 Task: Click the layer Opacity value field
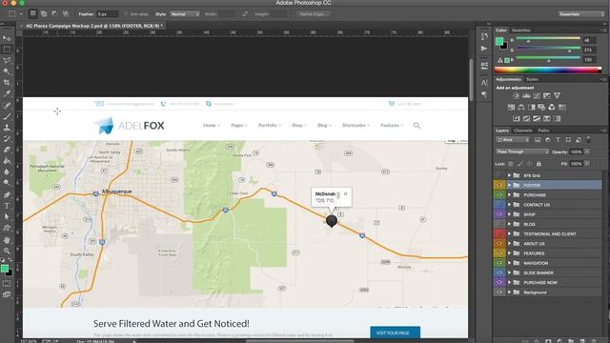pos(576,151)
